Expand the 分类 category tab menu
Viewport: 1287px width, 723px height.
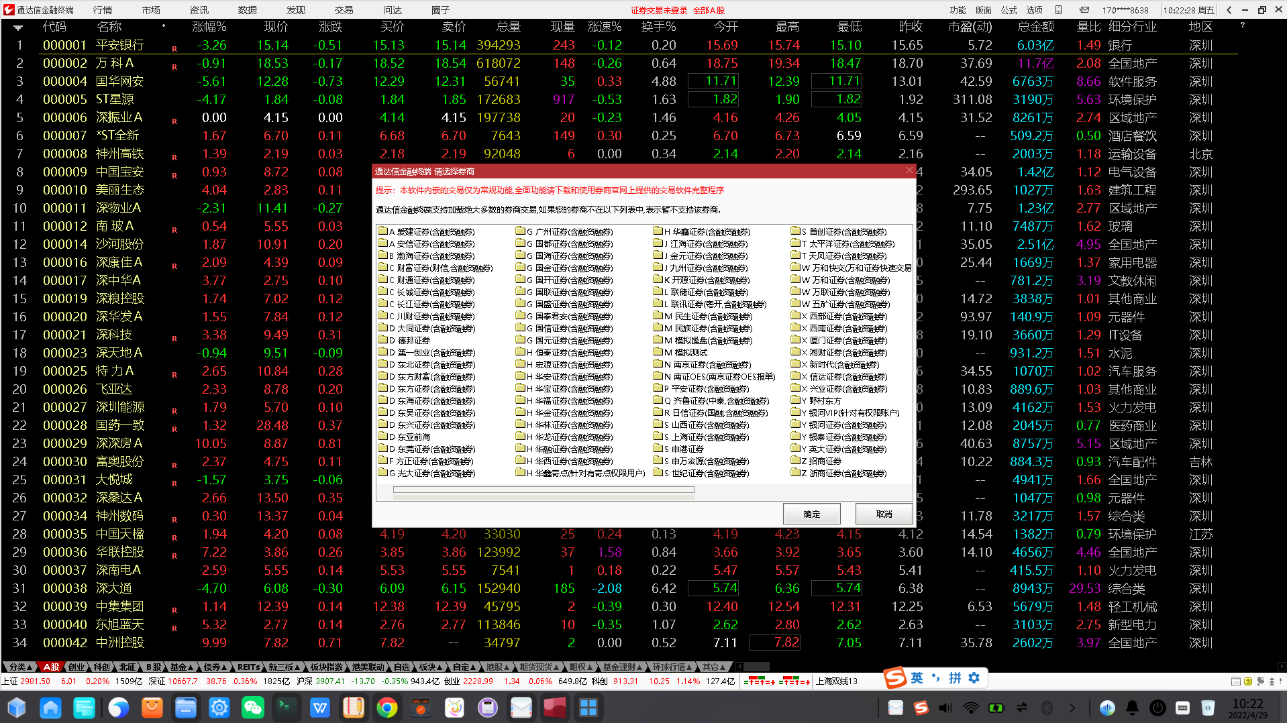21,667
